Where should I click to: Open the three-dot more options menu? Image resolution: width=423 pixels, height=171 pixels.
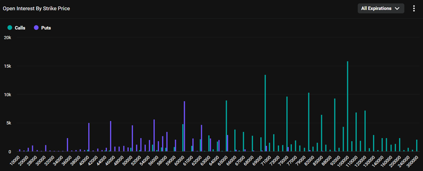[x=414, y=8]
